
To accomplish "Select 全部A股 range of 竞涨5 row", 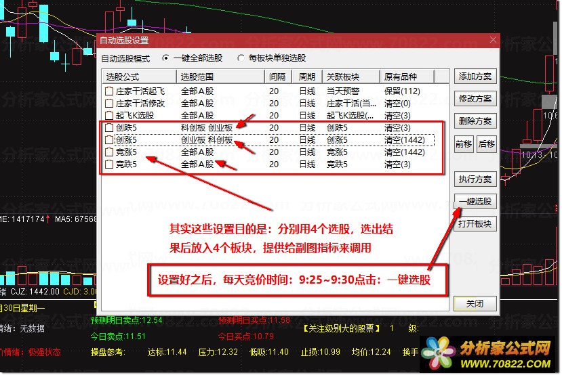I will [x=197, y=152].
